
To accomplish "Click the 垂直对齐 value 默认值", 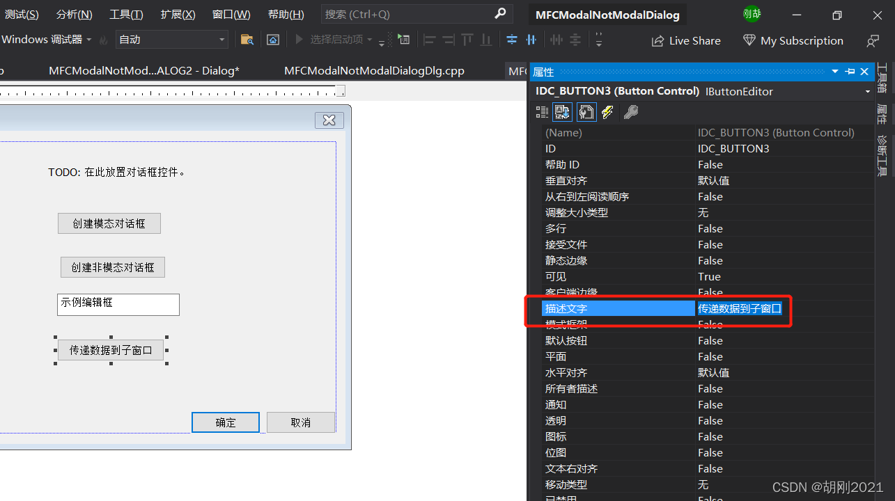I will tap(714, 181).
